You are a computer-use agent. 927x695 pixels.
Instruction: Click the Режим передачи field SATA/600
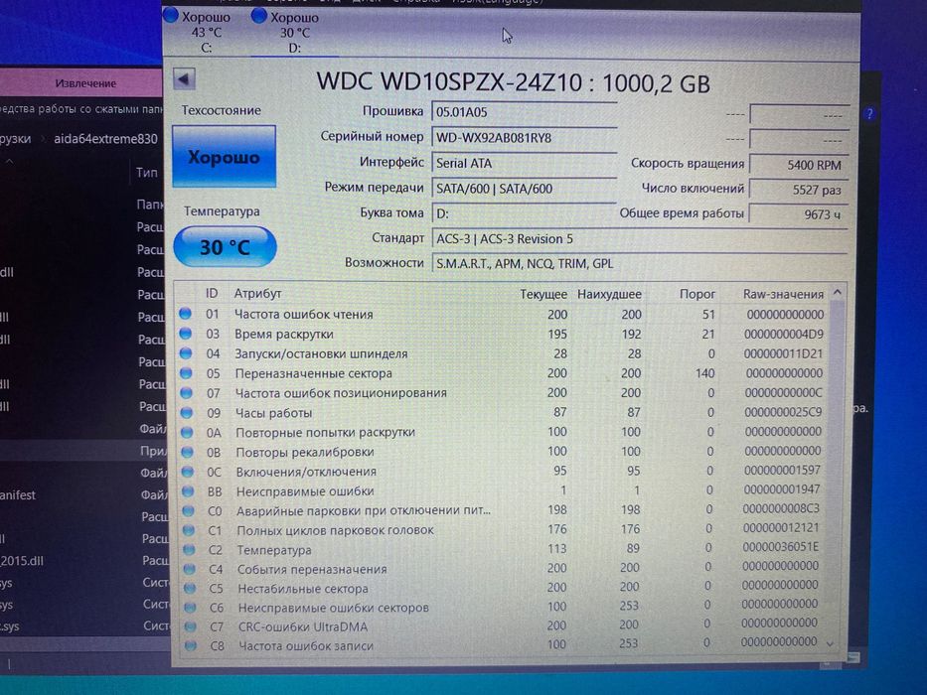tap(524, 189)
